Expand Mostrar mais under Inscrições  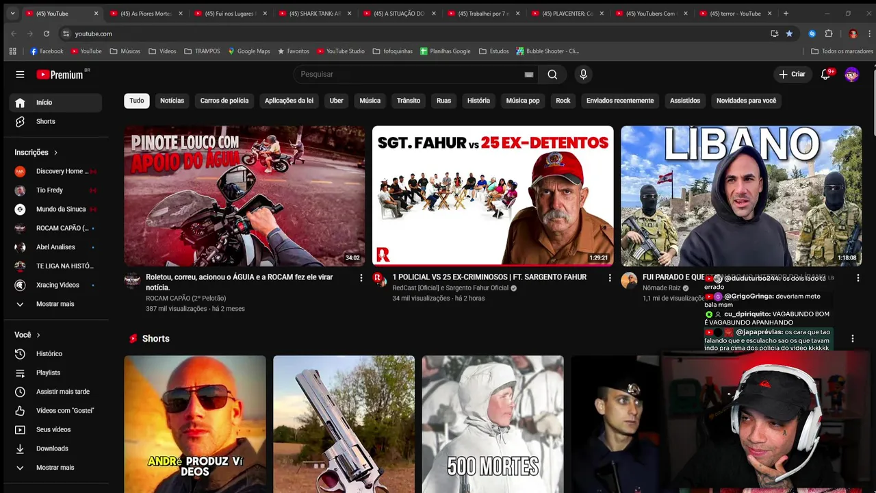(55, 304)
